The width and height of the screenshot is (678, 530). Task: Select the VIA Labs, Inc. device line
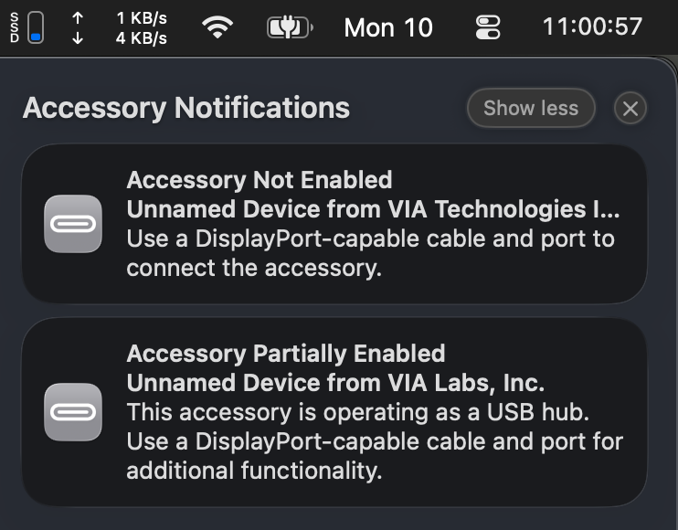(335, 383)
